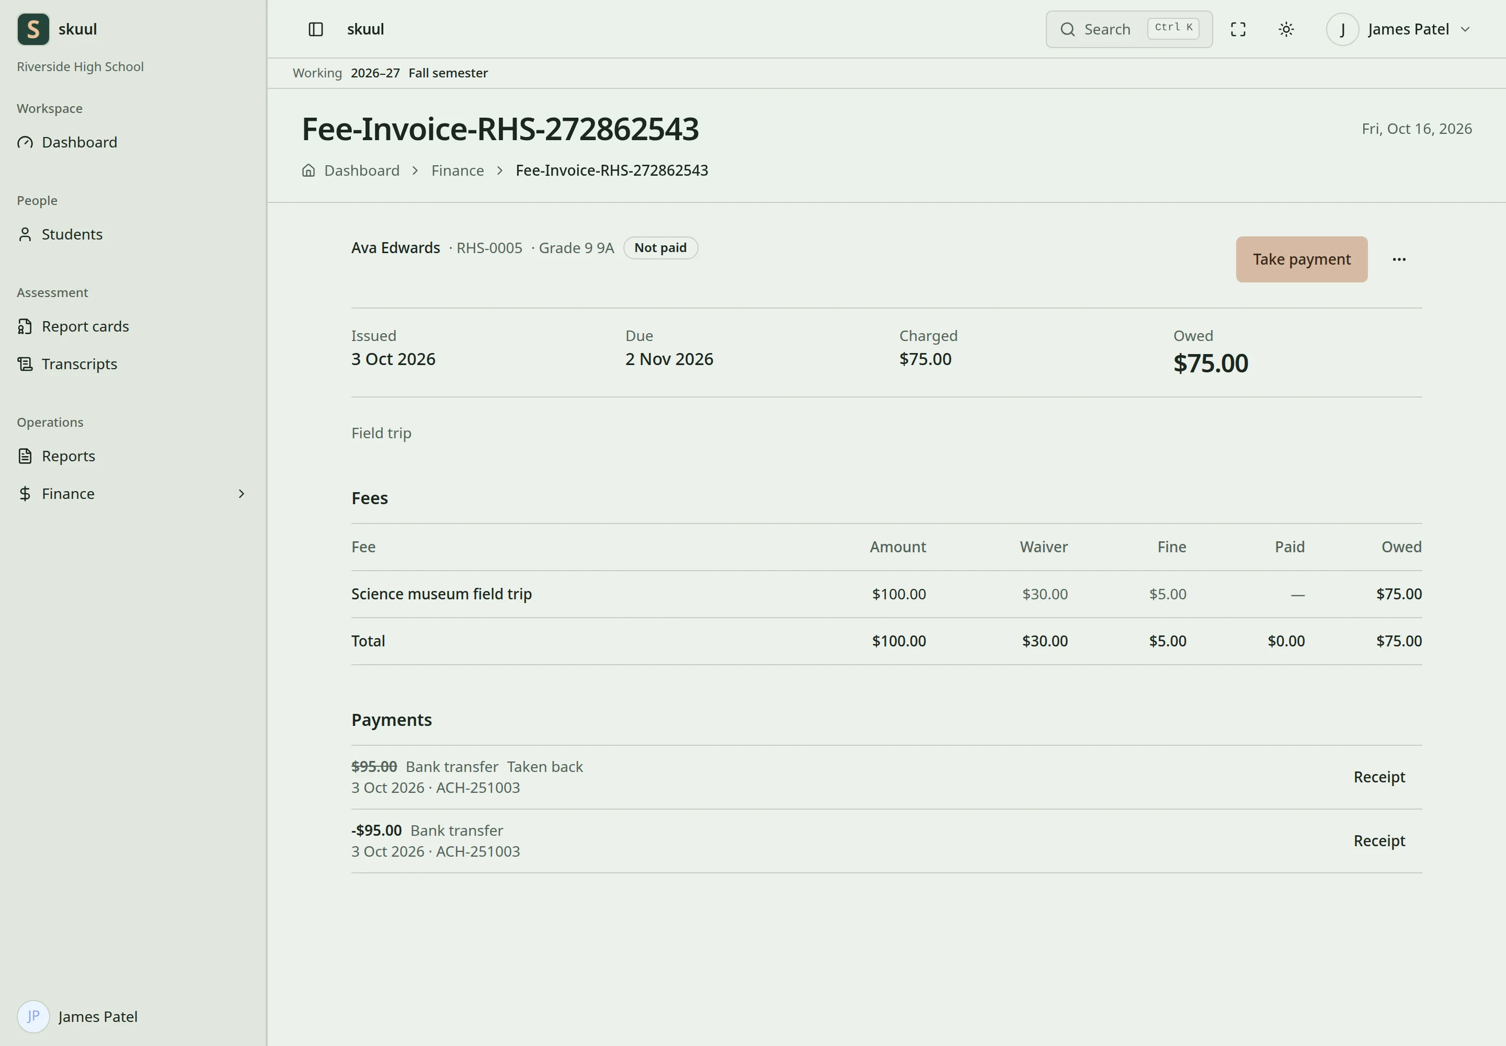Click the Transcripts icon
The height and width of the screenshot is (1046, 1506).
[x=25, y=363]
